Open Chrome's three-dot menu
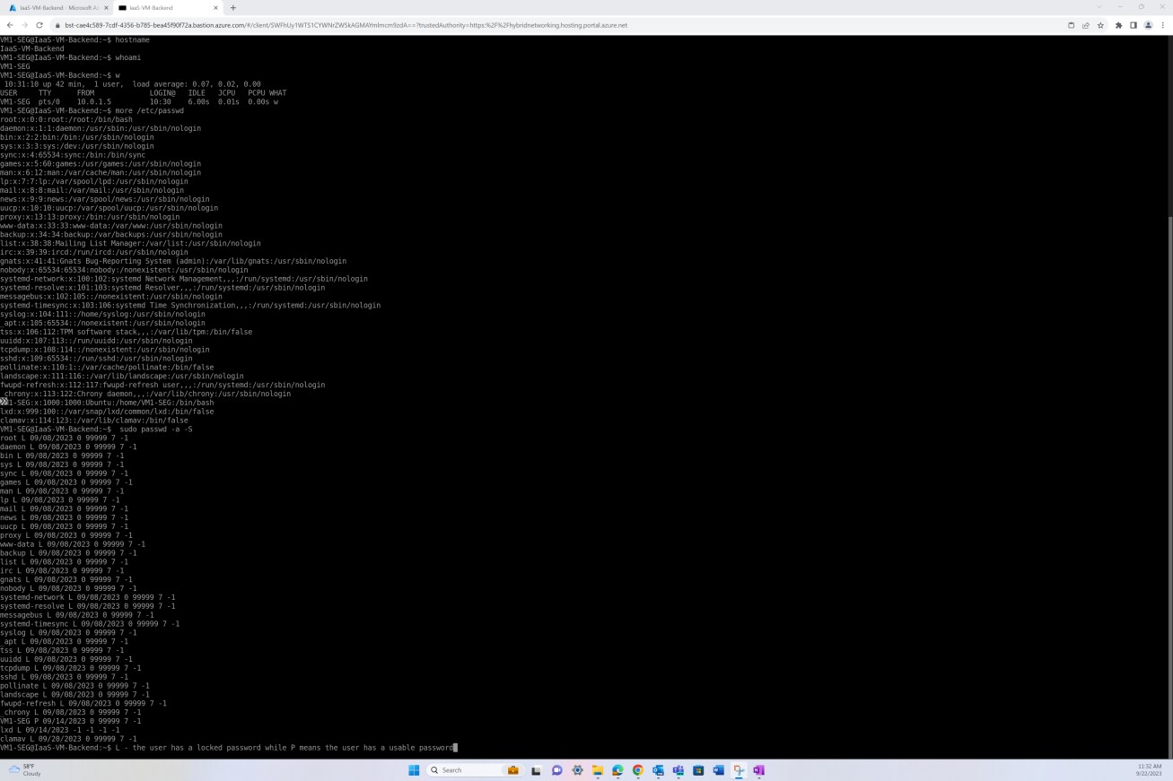1173x781 pixels. point(1163,25)
